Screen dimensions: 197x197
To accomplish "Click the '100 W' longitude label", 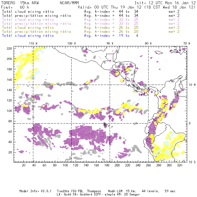I will pos(72,43).
